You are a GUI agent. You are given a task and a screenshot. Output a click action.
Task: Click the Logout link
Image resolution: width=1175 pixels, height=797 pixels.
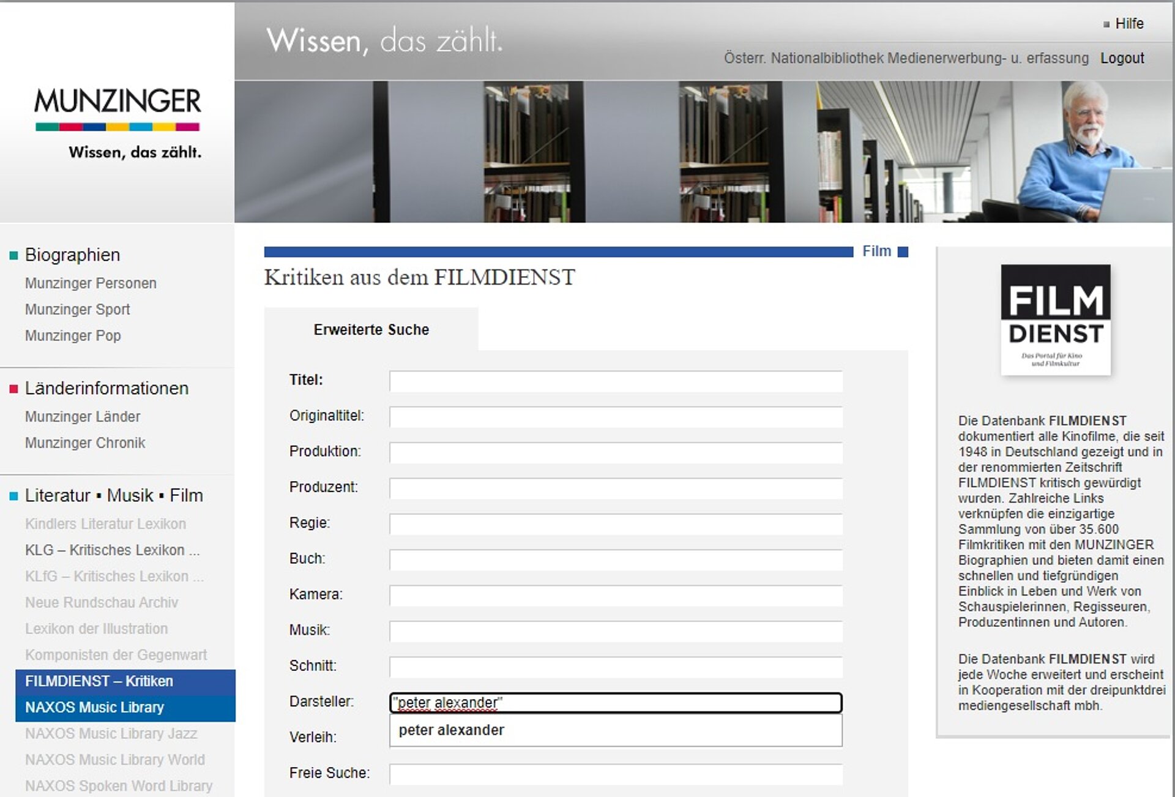(x=1122, y=58)
